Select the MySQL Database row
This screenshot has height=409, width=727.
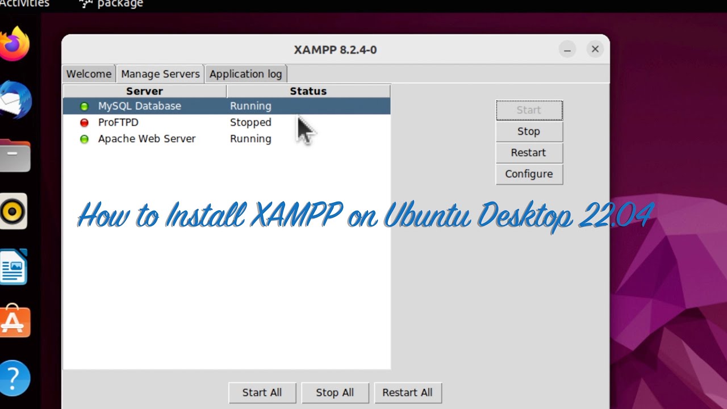pos(227,106)
